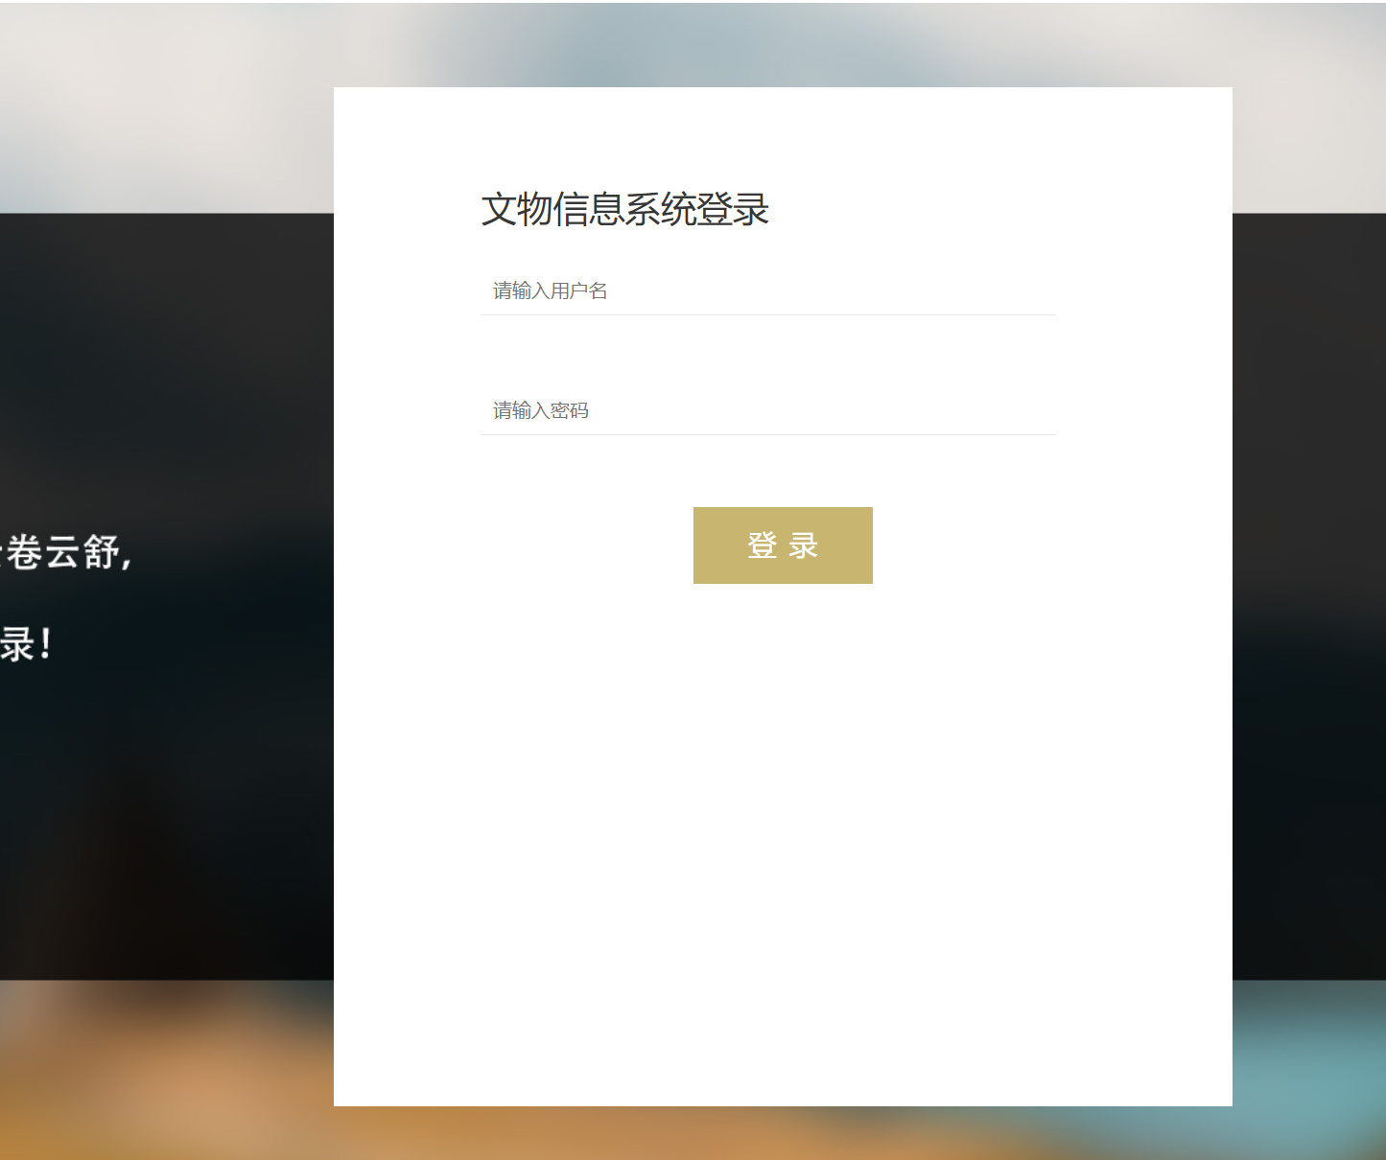
Task: Click the underline below the password field
Action: click(767, 434)
